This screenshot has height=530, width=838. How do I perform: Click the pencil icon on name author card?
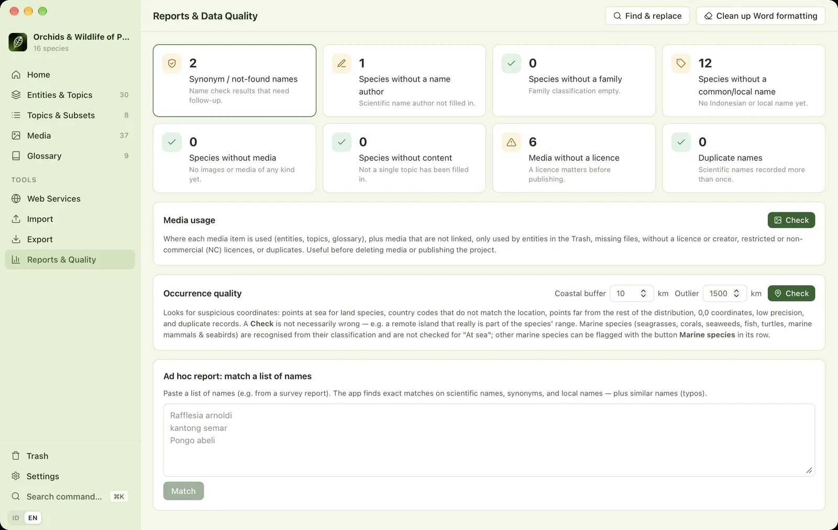tap(341, 63)
